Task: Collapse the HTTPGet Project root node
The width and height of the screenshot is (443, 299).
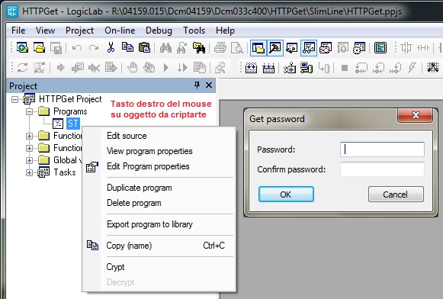Action: 14,99
